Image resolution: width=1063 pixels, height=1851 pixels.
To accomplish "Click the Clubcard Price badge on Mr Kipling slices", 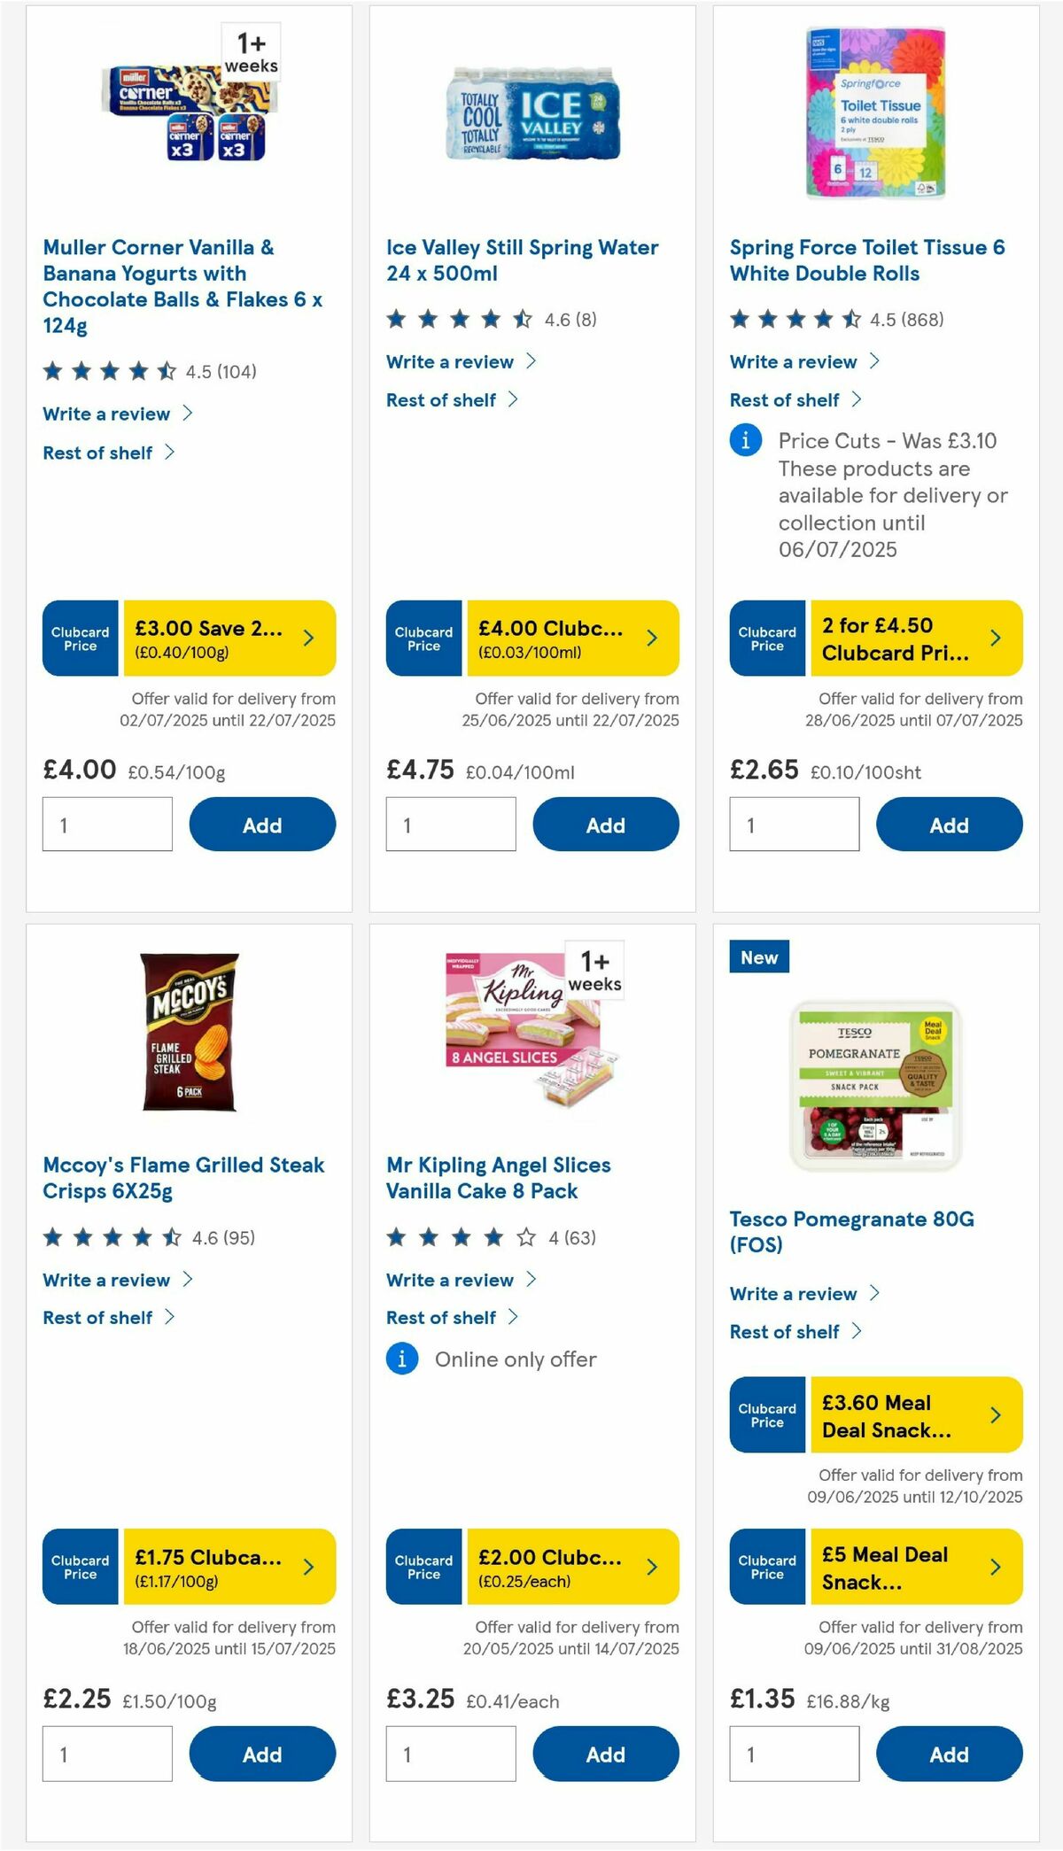I will 423,1568.
